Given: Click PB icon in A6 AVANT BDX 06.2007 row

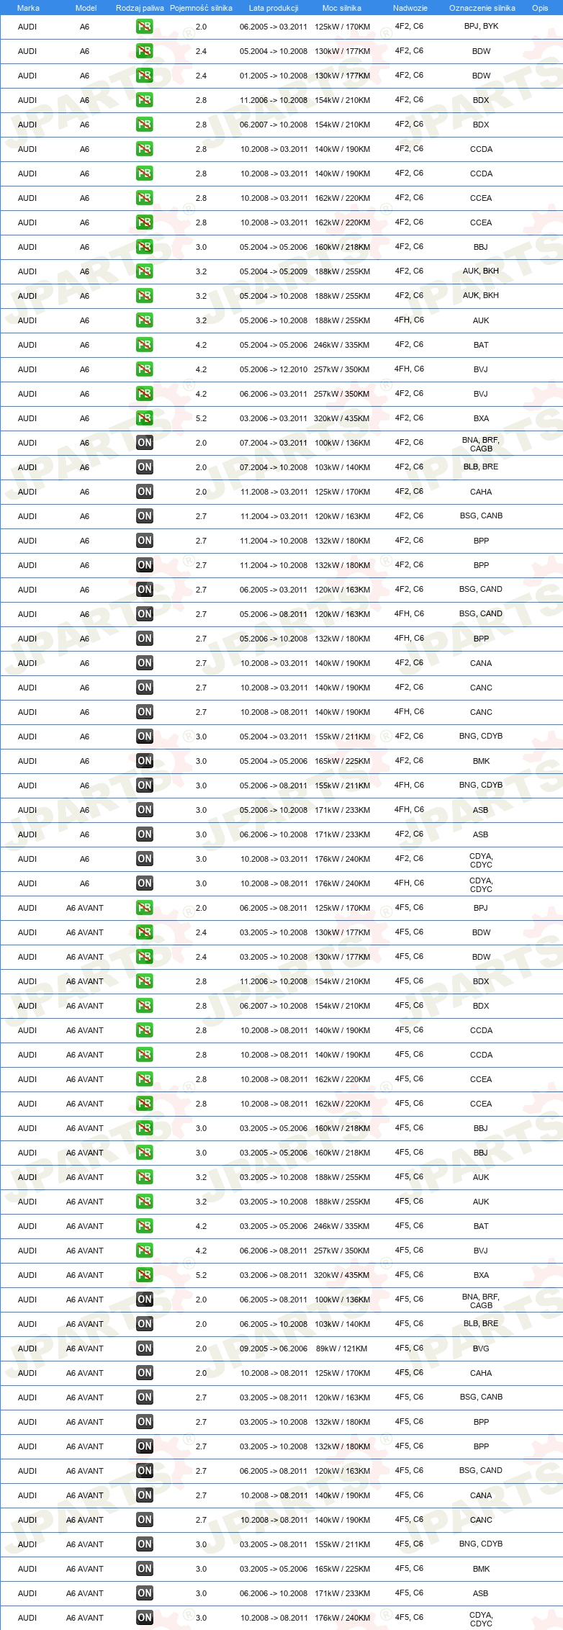Looking at the screenshot, I should coord(144,1006).
